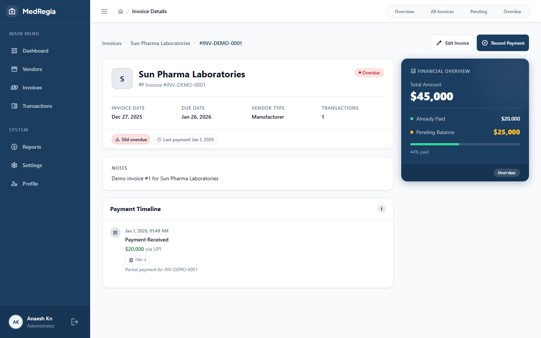Select the Pending tab
Image resolution: width=541 pixels, height=338 pixels.
(x=479, y=11)
